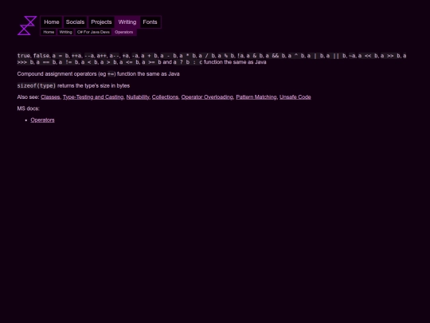Follow the Unsafe Code link
Viewport: 430px width, 323px height.
point(295,97)
